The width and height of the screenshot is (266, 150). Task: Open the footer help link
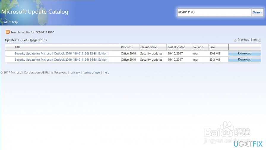pyautogui.click(x=106, y=72)
